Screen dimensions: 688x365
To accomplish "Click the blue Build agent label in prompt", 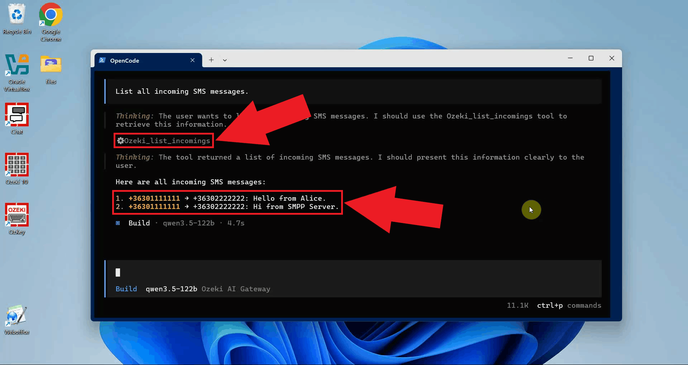I will click(126, 289).
